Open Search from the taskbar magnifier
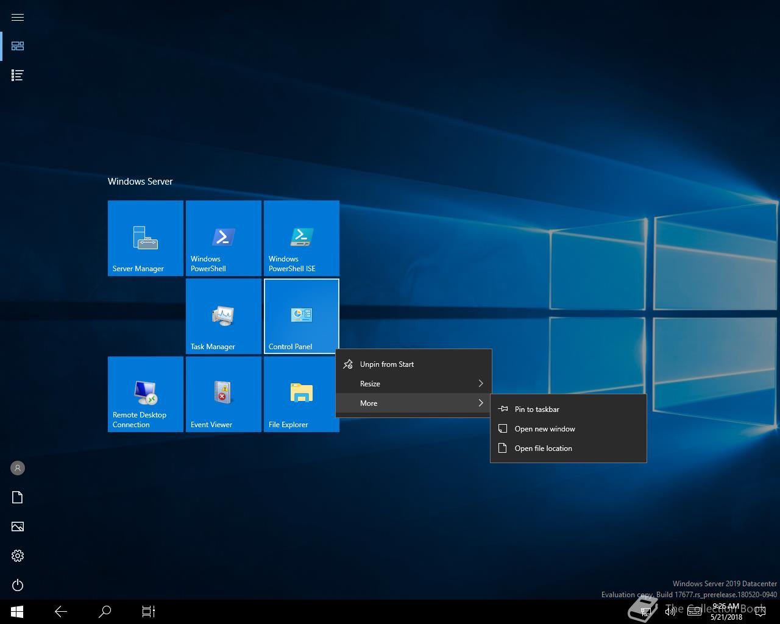This screenshot has width=780, height=624. [x=105, y=612]
